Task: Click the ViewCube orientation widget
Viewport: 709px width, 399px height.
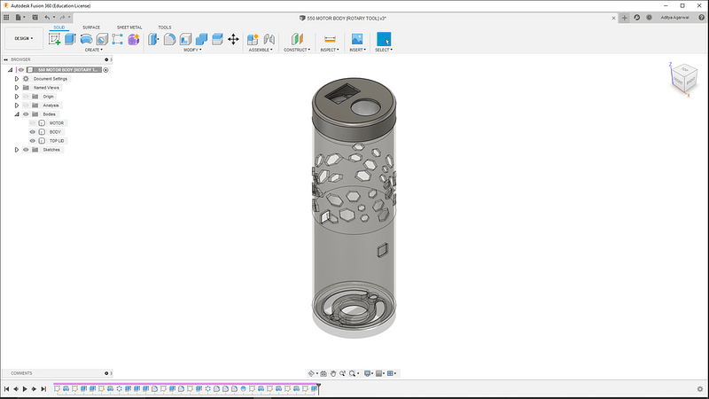Action: coord(683,79)
